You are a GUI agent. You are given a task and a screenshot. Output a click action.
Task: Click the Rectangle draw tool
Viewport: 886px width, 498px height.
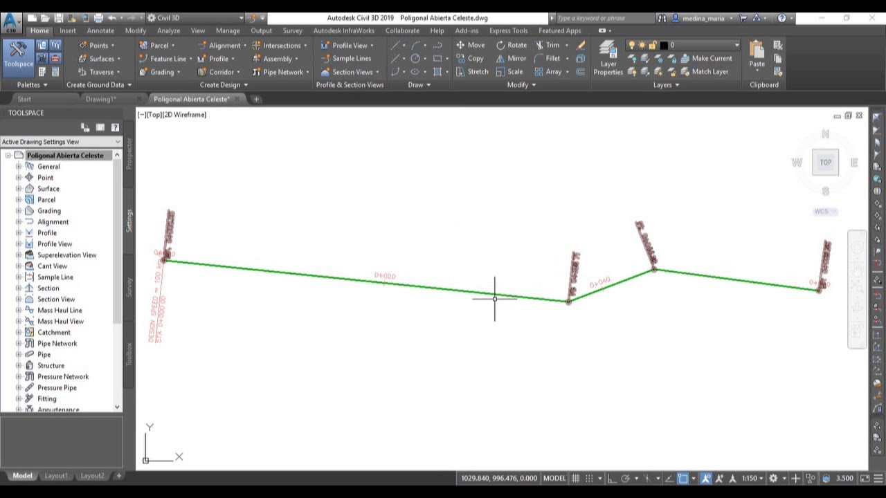point(437,58)
